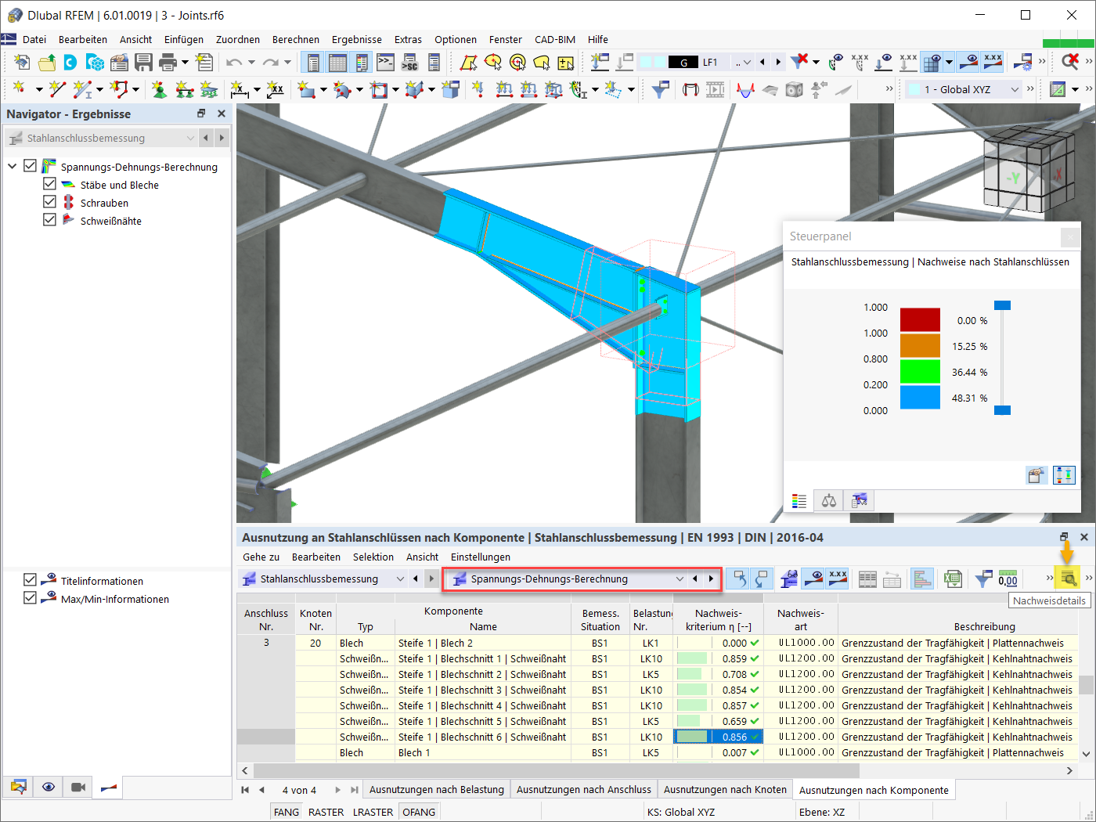Go to next table in Spannungs-Dehnungs selector
Image resolution: width=1096 pixels, height=822 pixels.
click(x=711, y=579)
